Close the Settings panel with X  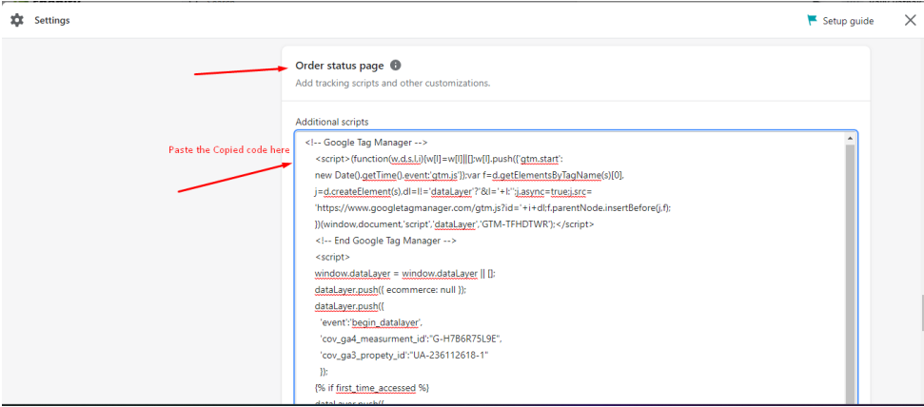(910, 21)
